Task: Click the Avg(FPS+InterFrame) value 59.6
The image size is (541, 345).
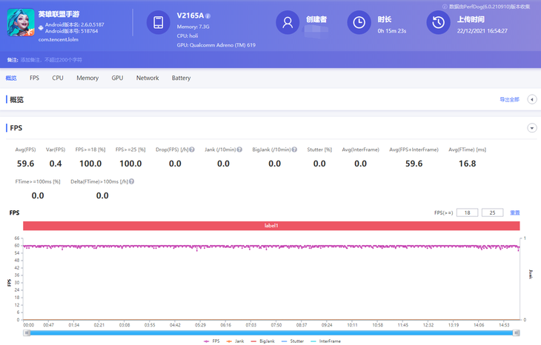Action: pos(414,164)
